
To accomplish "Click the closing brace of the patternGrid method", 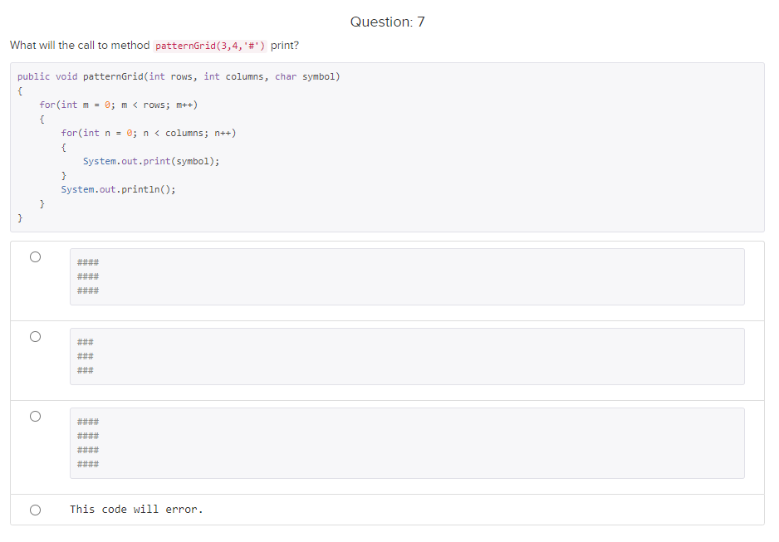I will (19, 217).
